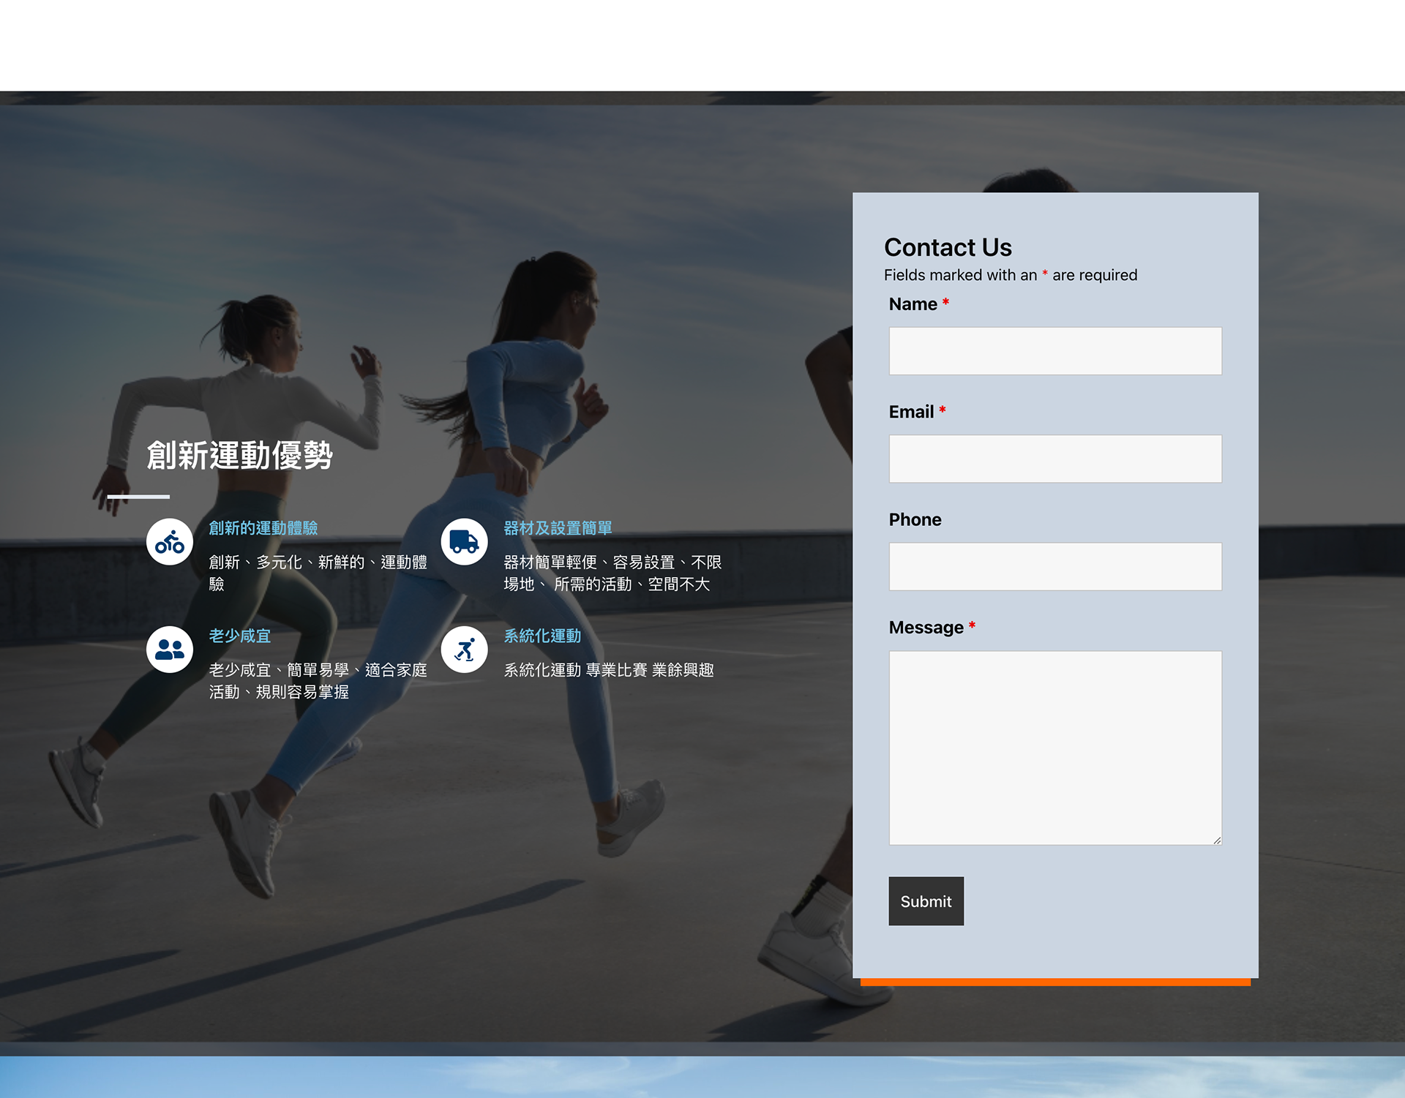
Task: Click the two-people group icon
Action: point(169,650)
